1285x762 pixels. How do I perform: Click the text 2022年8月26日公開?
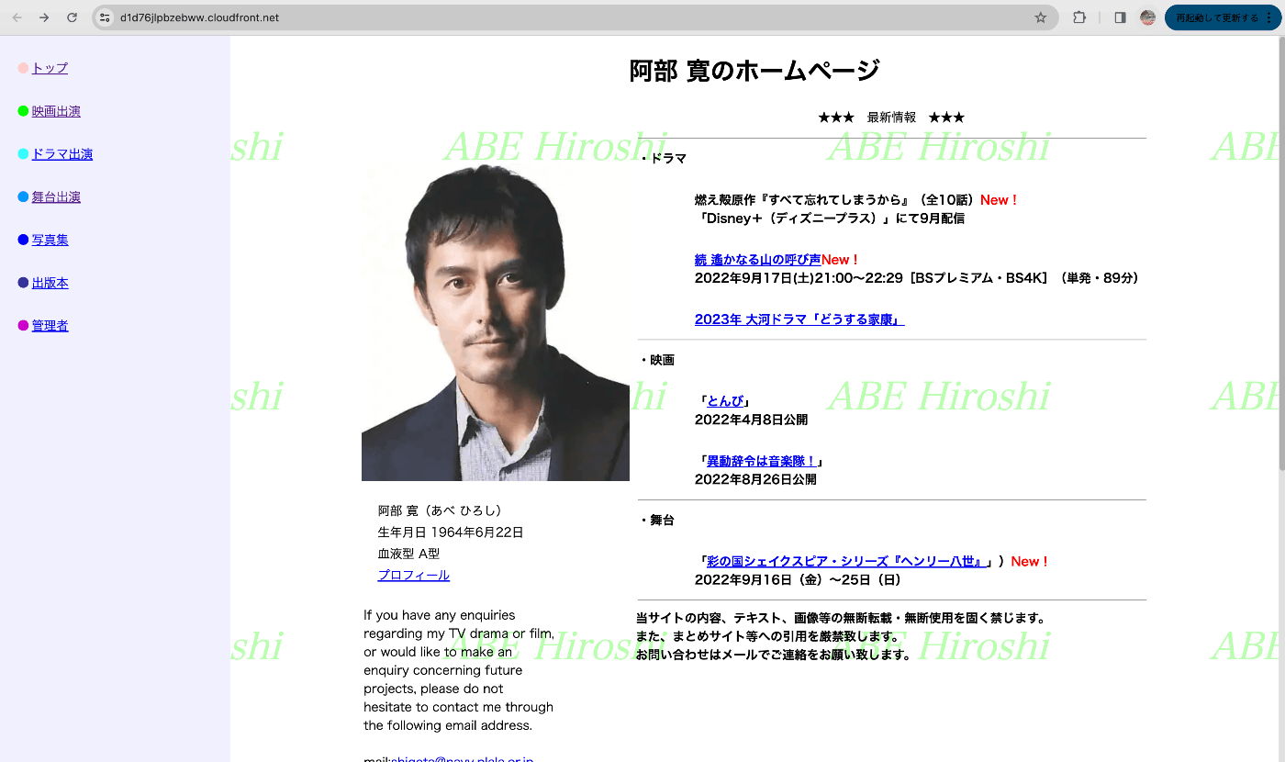[x=755, y=479]
